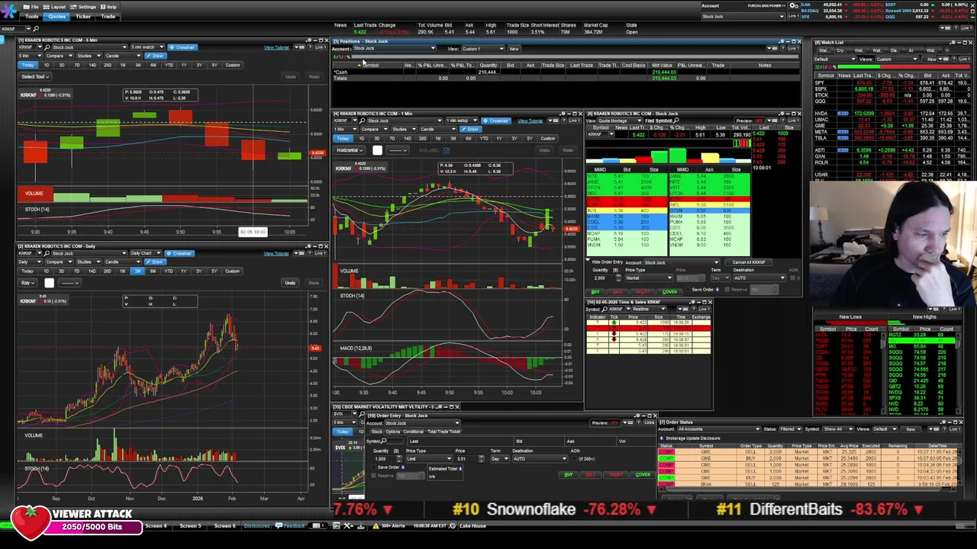Click the red SELL button in the Level 2 window

(619, 292)
